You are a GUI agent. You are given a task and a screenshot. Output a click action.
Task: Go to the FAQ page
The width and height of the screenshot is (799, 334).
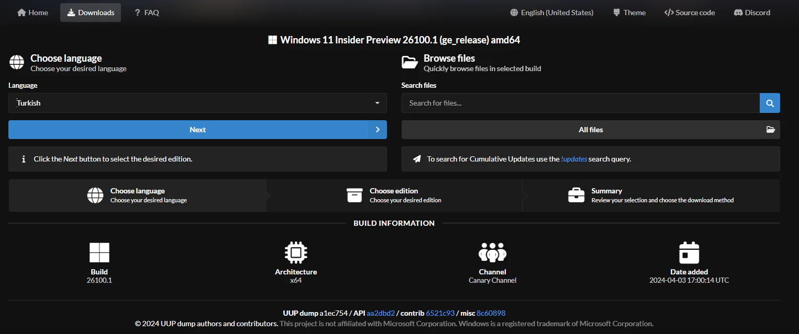146,12
